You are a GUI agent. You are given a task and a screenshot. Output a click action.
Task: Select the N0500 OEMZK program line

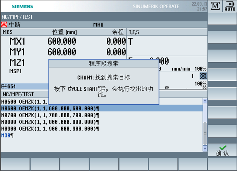click(x=25, y=102)
